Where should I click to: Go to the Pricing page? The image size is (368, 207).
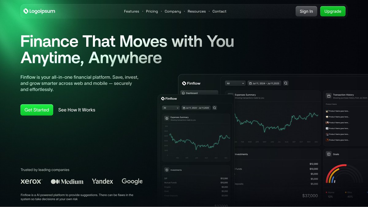[152, 11]
